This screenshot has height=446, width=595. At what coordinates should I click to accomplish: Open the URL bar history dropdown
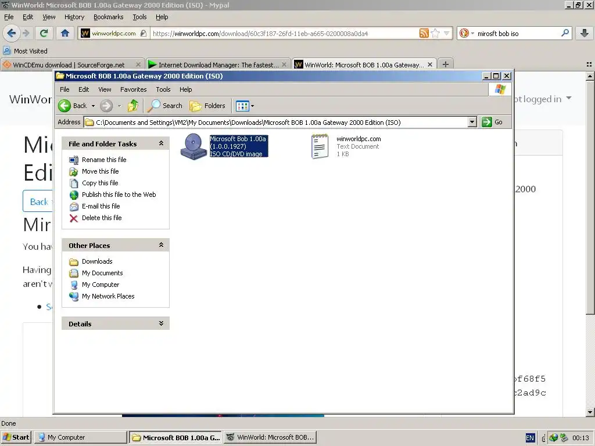[x=446, y=33]
